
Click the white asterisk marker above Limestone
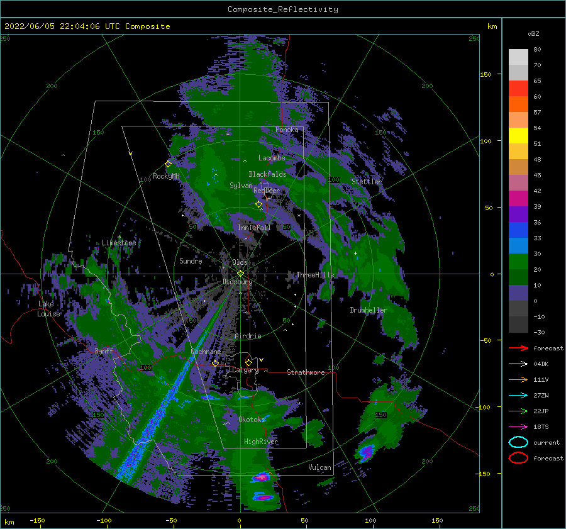click(x=119, y=237)
